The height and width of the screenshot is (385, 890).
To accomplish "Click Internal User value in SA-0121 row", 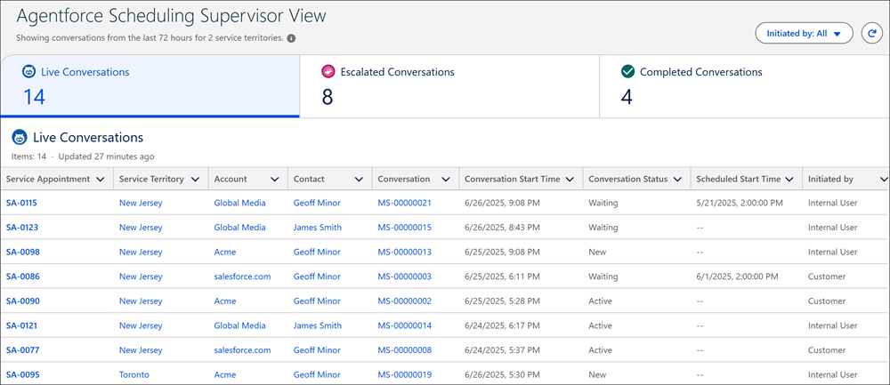I will click(x=833, y=325).
